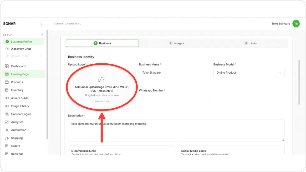
Task: Click the Shipping truck icon
Action: point(7,138)
